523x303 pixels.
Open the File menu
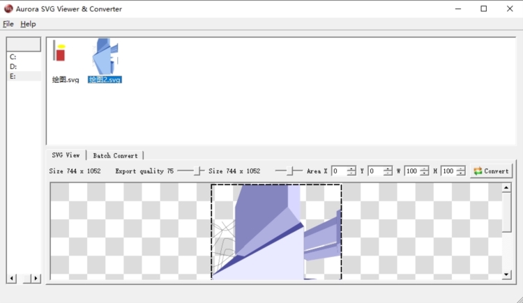pos(8,24)
